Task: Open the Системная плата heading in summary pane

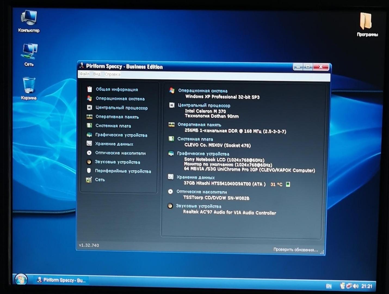Action: [x=195, y=139]
